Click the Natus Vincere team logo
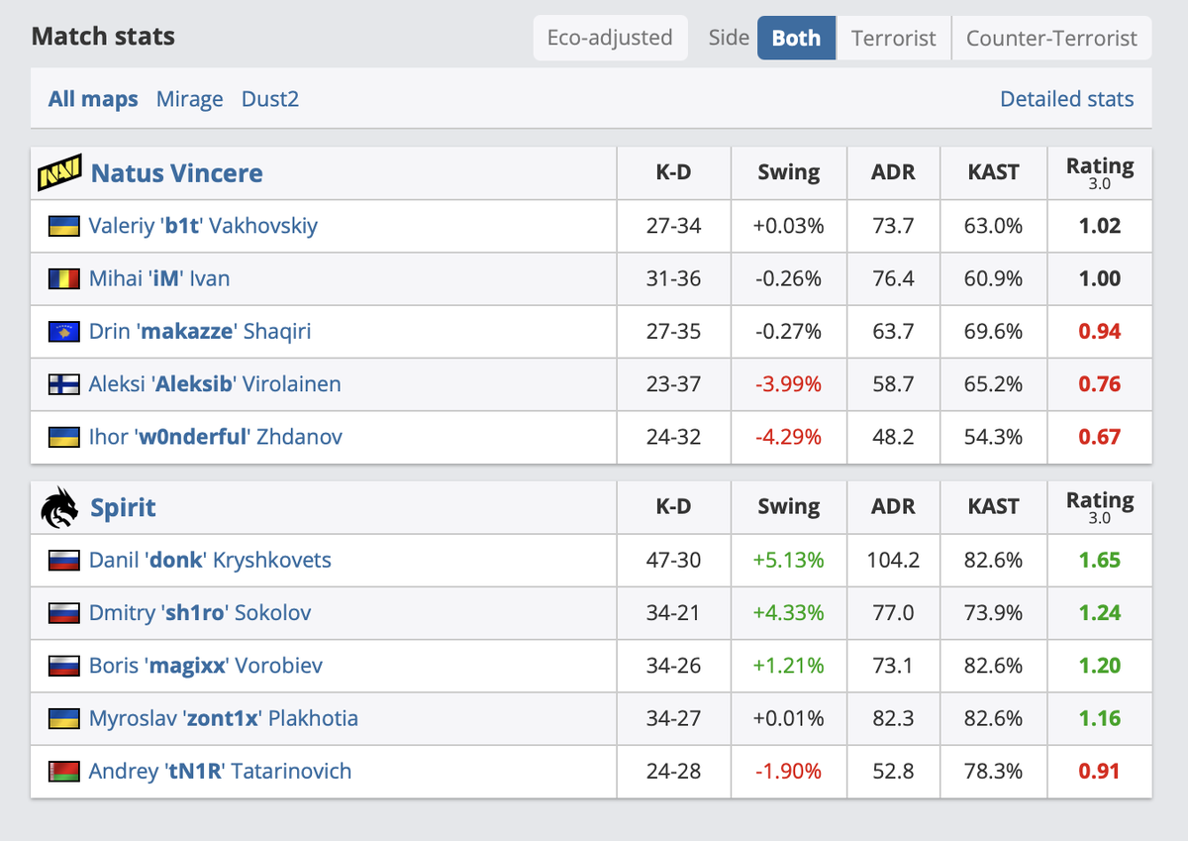The image size is (1188, 841). pyautogui.click(x=58, y=171)
